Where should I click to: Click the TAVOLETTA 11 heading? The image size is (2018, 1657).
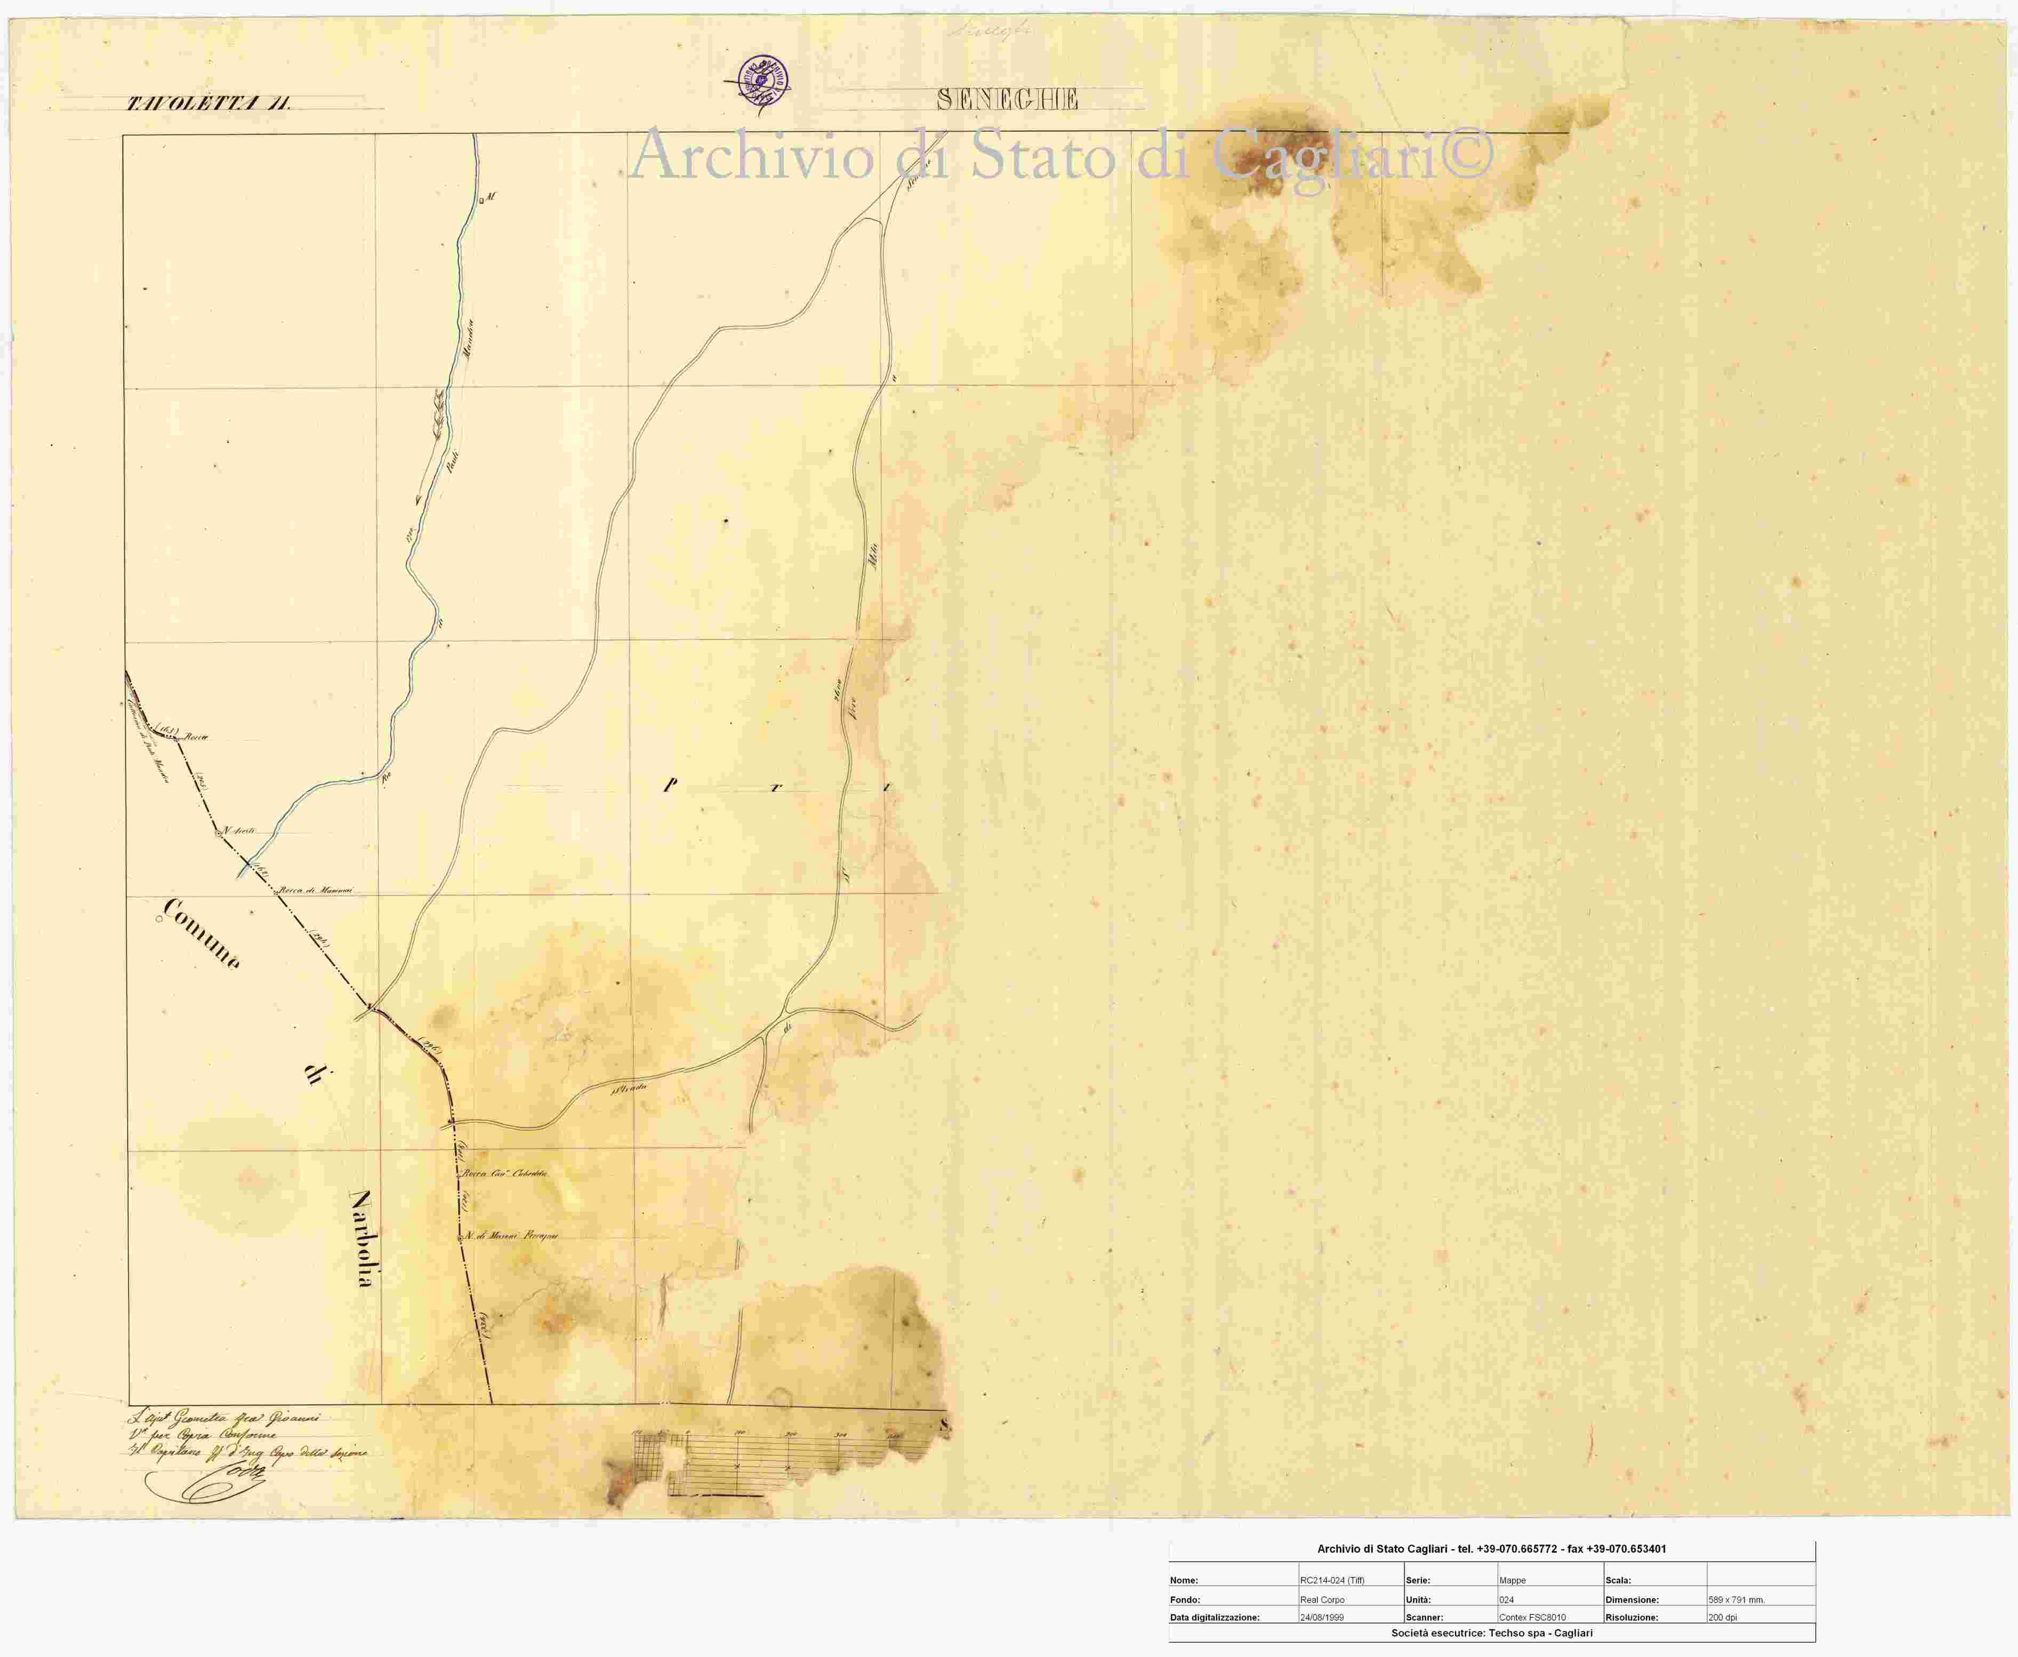pyautogui.click(x=208, y=103)
